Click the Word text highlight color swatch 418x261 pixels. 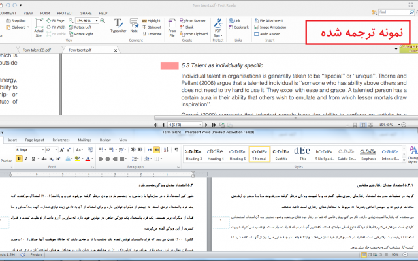[x=77, y=159]
